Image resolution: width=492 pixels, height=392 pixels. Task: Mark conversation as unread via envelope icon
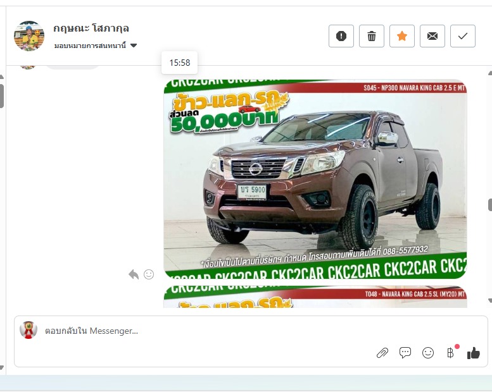click(x=432, y=36)
